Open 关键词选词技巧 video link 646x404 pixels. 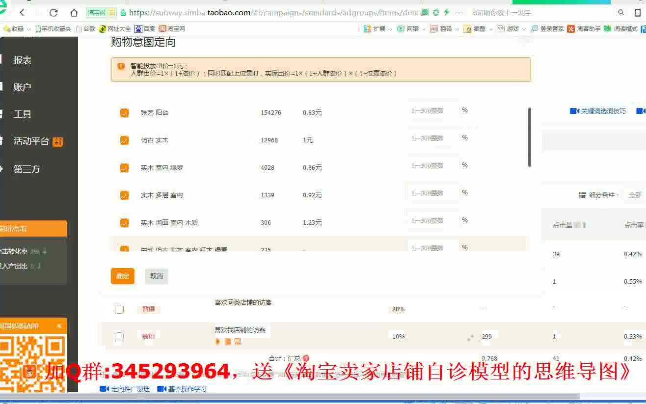coord(598,111)
